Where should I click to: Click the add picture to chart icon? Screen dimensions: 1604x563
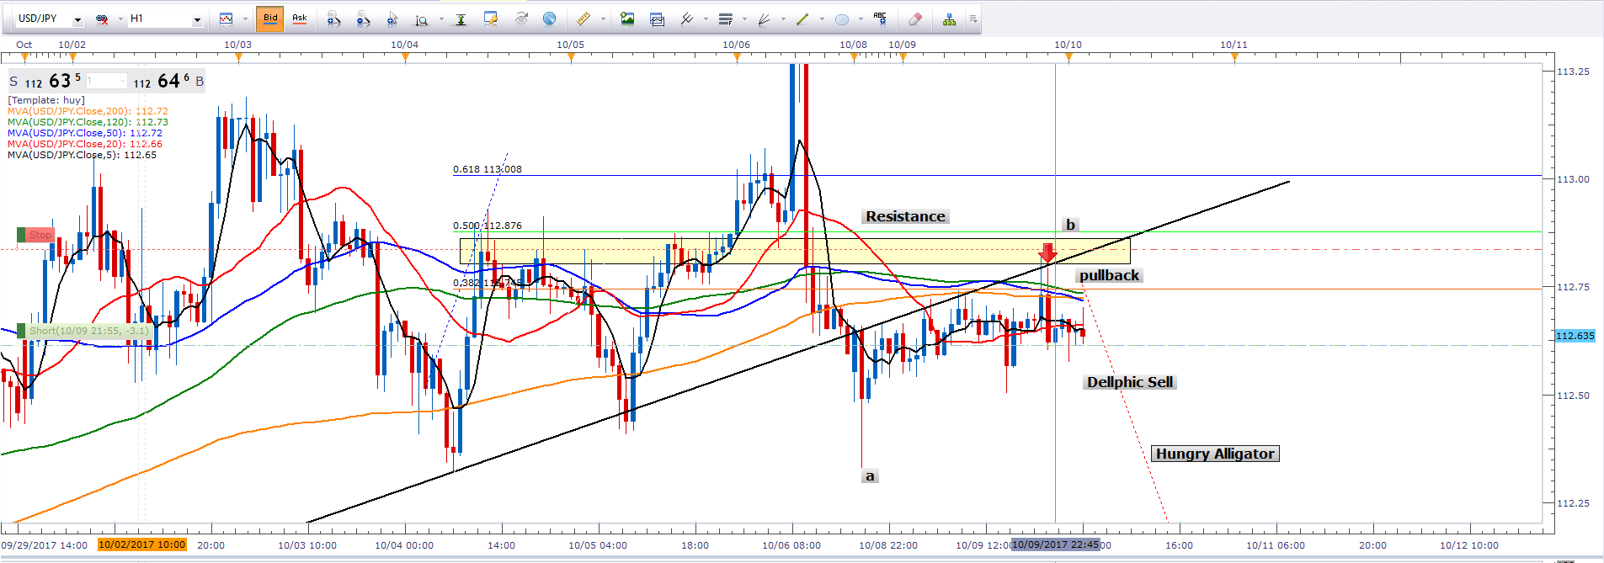(627, 19)
